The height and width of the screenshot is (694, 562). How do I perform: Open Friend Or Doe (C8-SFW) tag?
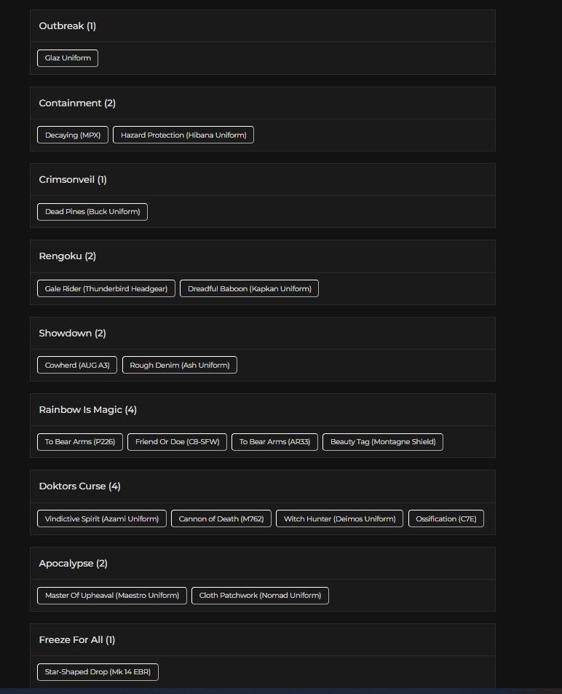tap(177, 442)
